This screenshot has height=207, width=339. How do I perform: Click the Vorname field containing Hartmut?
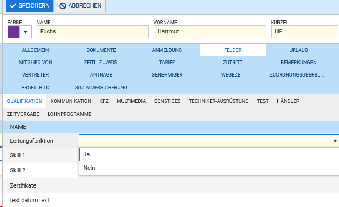click(210, 32)
